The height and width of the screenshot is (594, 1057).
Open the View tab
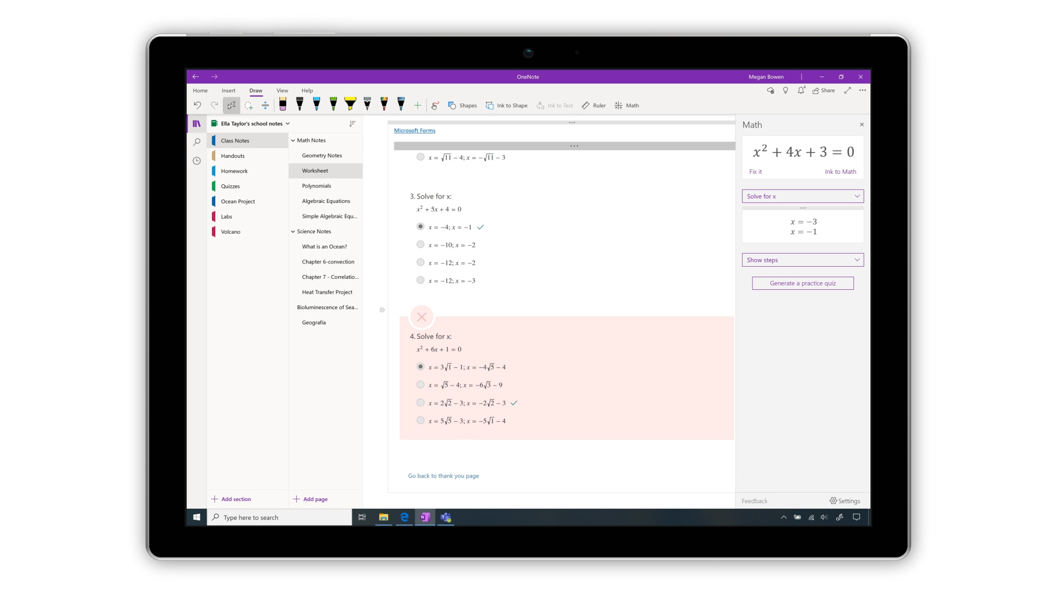[282, 91]
